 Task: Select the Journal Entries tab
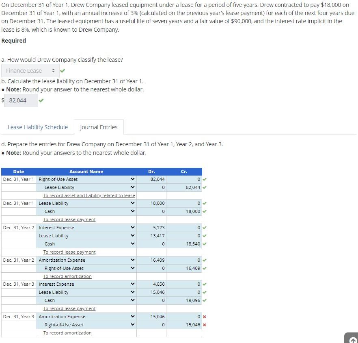(x=99, y=127)
